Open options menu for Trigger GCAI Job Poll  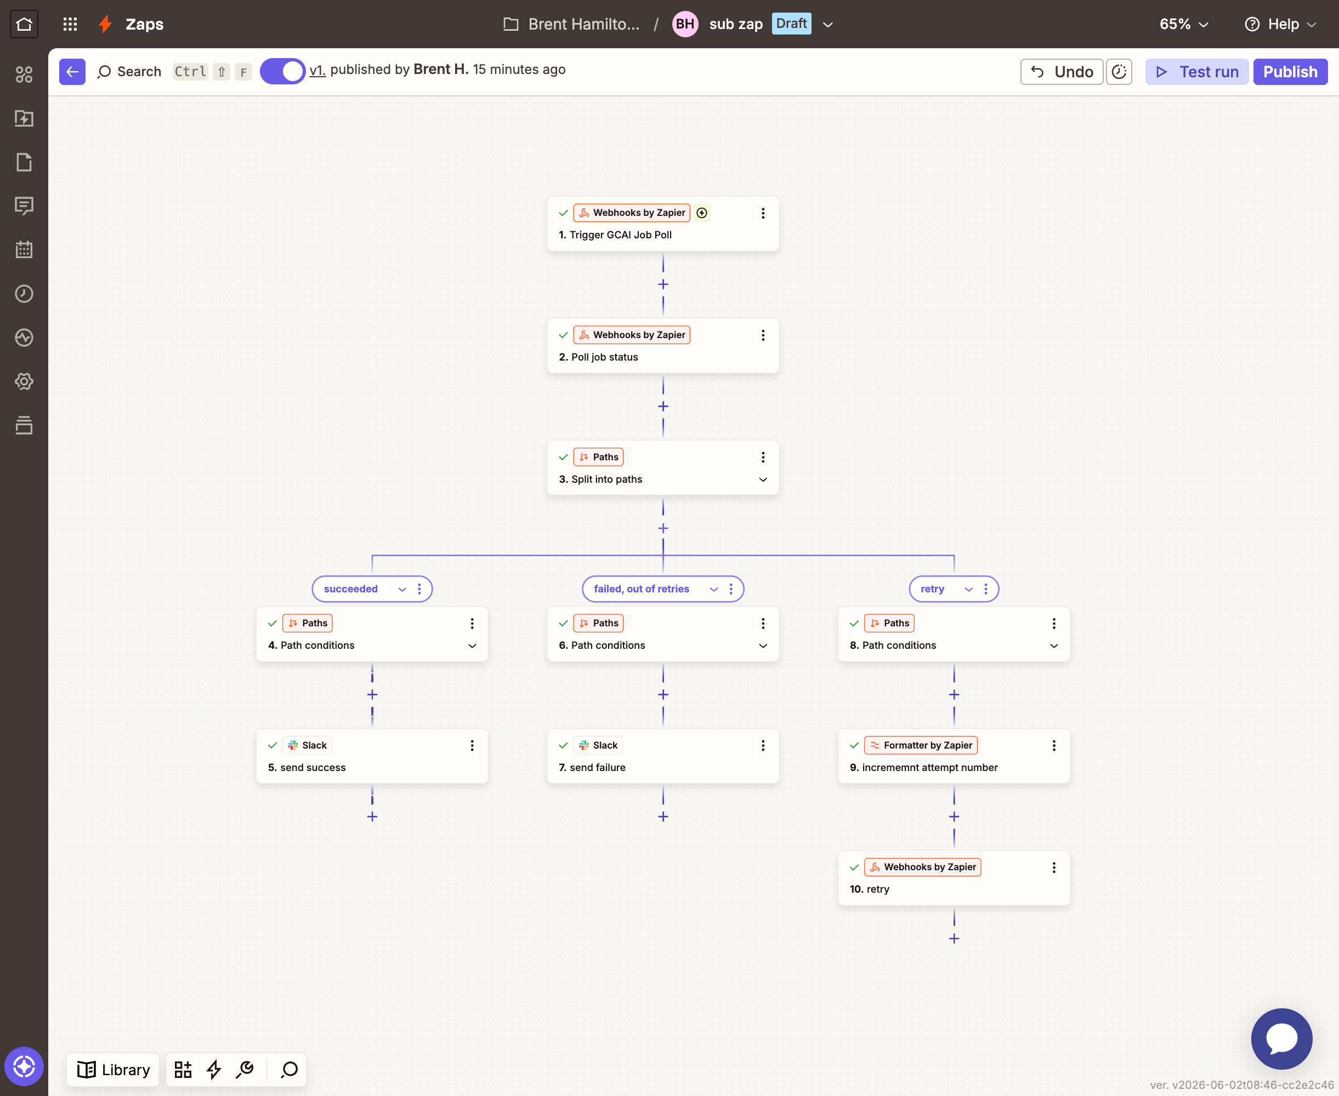(763, 213)
